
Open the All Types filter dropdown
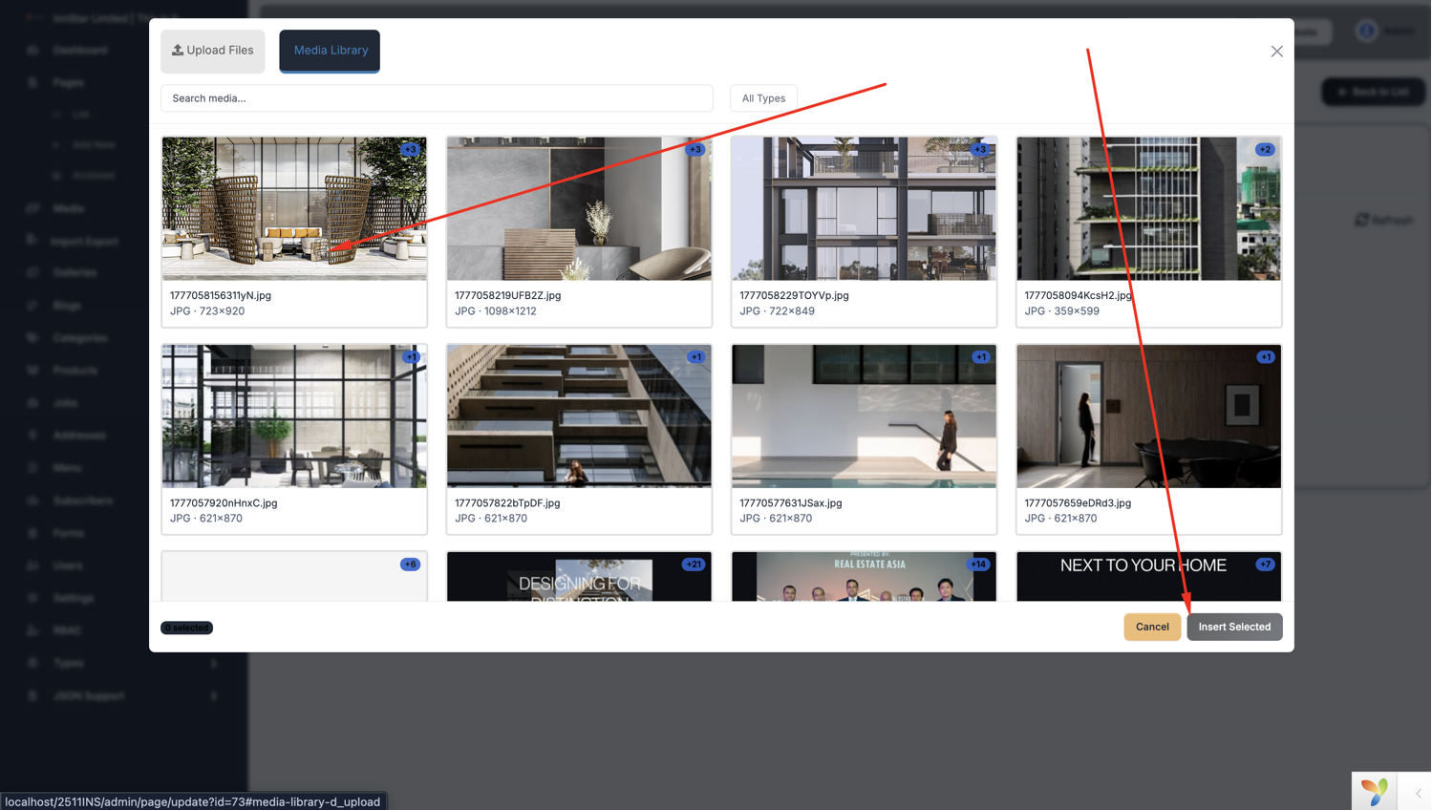763,98
